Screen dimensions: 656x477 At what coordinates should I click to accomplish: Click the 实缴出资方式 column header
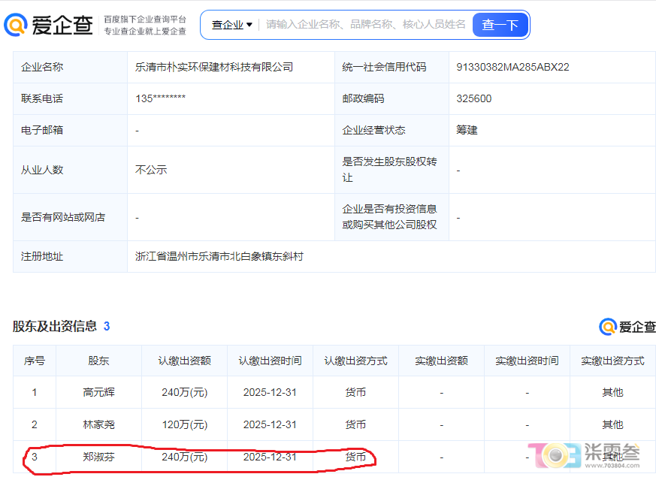click(x=613, y=361)
